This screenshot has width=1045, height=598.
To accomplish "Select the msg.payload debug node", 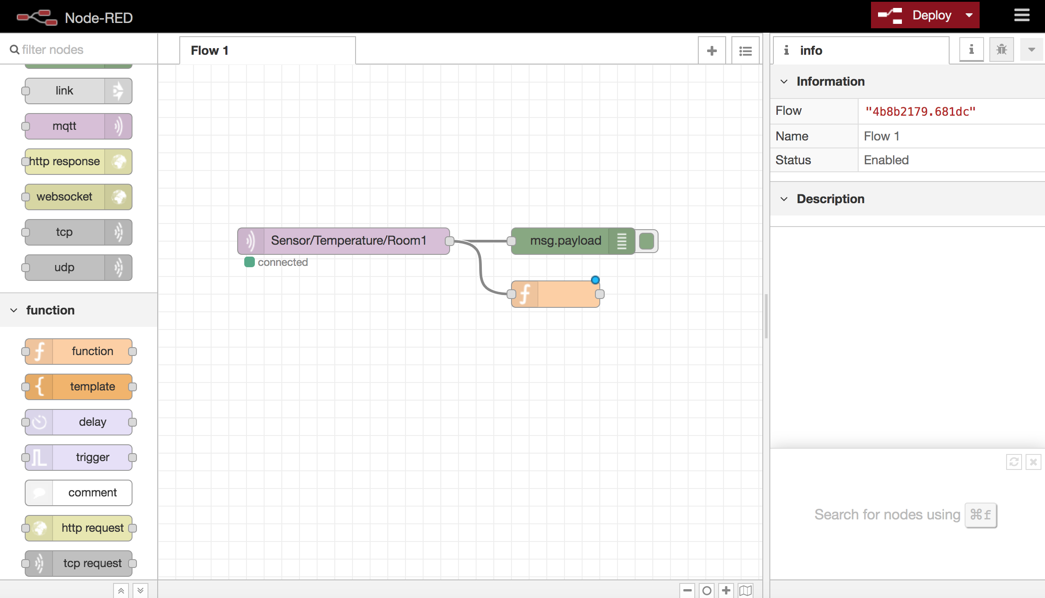I will click(573, 241).
